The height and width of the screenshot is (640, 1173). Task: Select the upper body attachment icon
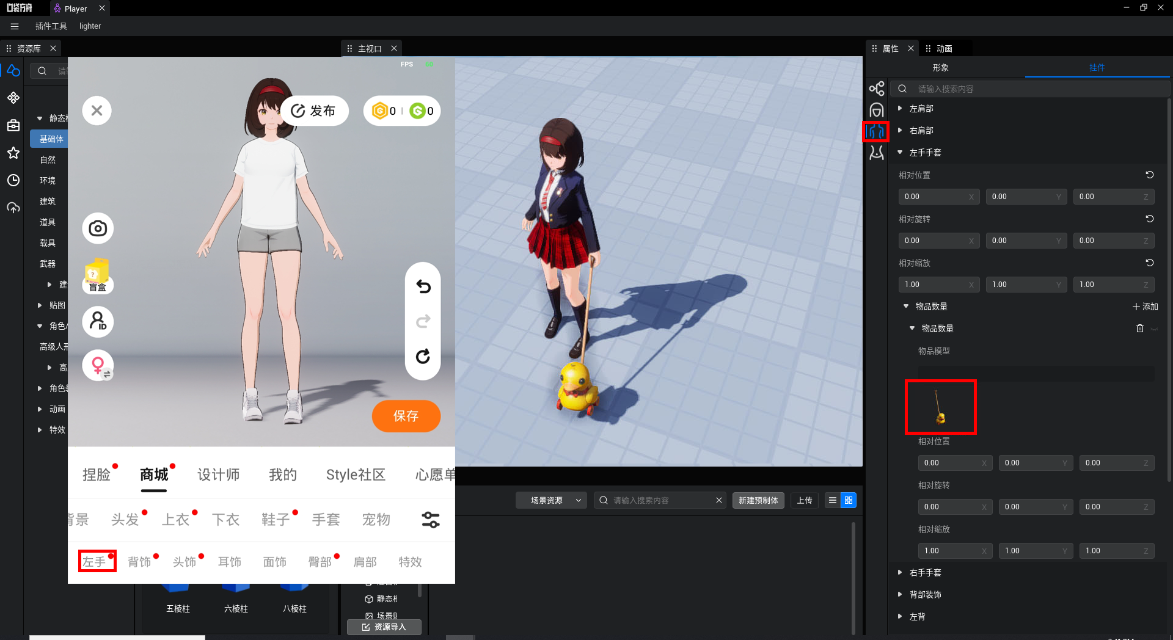coord(876,131)
